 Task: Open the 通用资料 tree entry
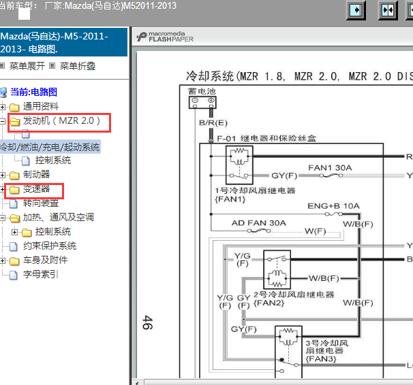click(41, 106)
